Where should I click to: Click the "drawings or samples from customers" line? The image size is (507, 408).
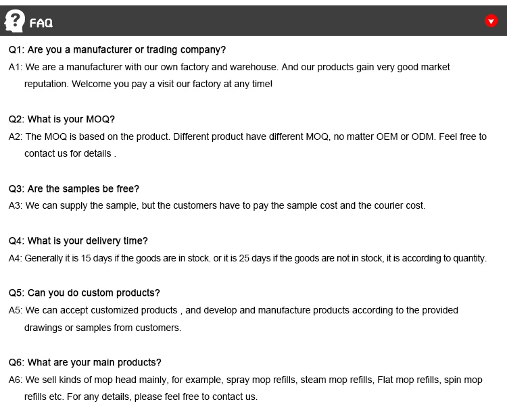pyautogui.click(x=103, y=328)
